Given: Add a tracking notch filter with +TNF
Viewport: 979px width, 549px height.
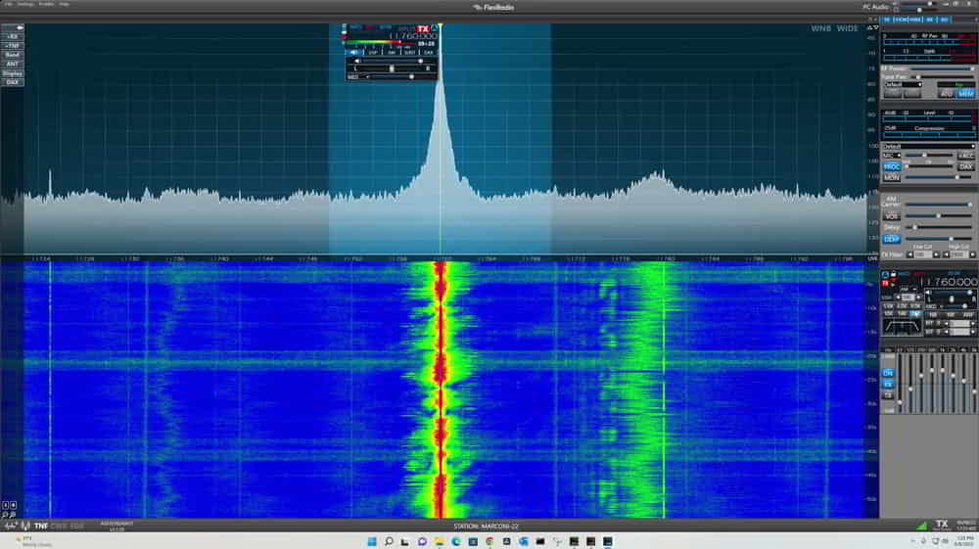Looking at the screenshot, I should click(x=12, y=46).
